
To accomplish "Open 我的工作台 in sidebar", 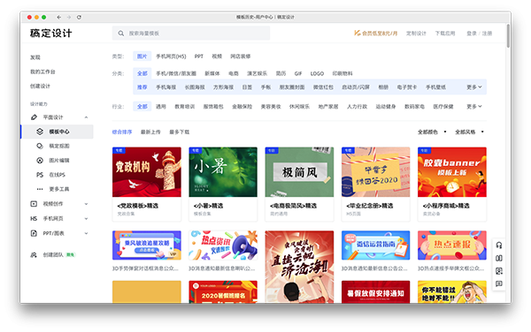I will pos(42,72).
